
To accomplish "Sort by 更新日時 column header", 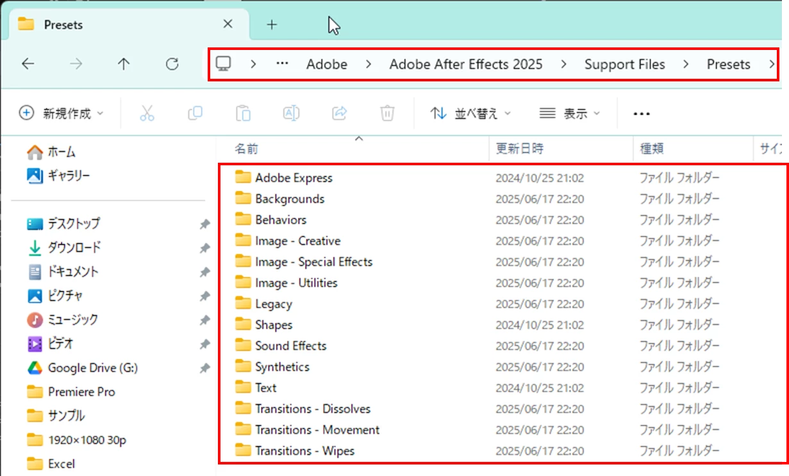I will point(561,149).
